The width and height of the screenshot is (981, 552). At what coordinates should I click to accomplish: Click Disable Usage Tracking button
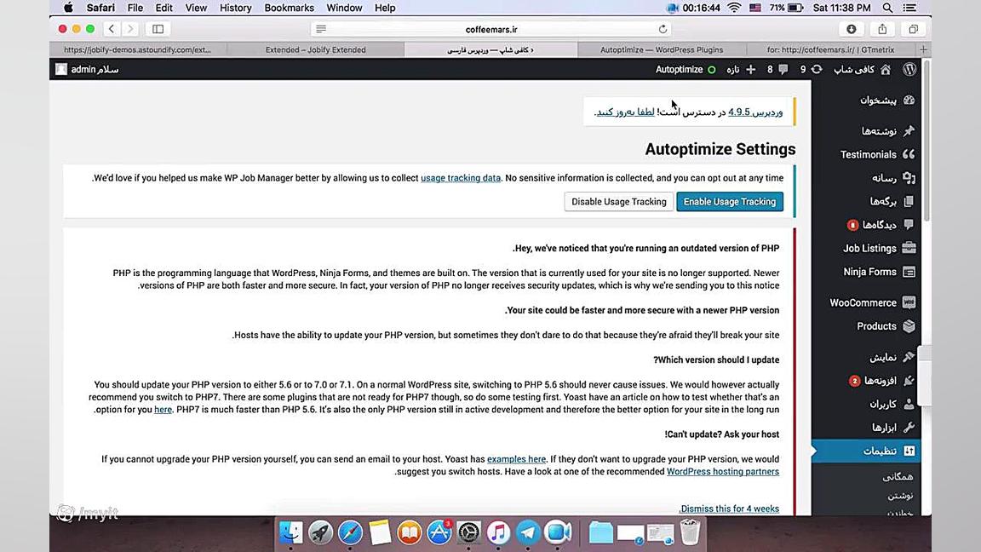click(619, 202)
